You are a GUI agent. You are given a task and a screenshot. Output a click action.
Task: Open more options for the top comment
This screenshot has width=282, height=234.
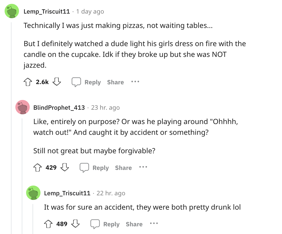pos(135,82)
